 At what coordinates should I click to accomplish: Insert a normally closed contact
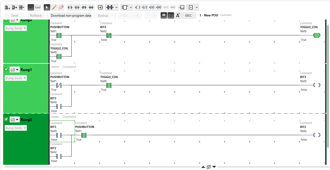pyautogui.click(x=77, y=8)
